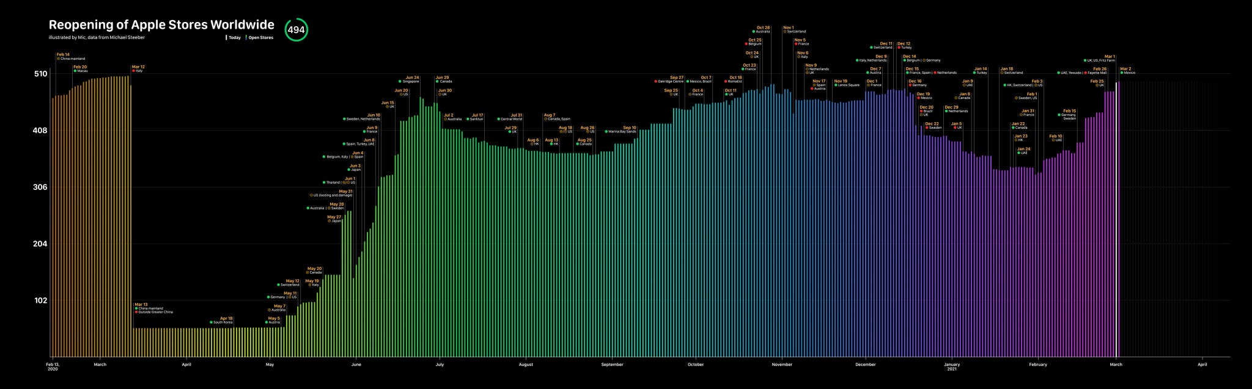The image size is (1252, 389).
Task: Click the UK, US, Fritz Farm label
Action: [x=1101, y=60]
